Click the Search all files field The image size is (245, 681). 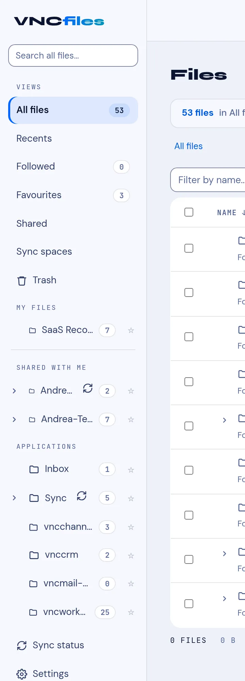73,56
